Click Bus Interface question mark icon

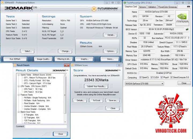[x=188, y=38]
